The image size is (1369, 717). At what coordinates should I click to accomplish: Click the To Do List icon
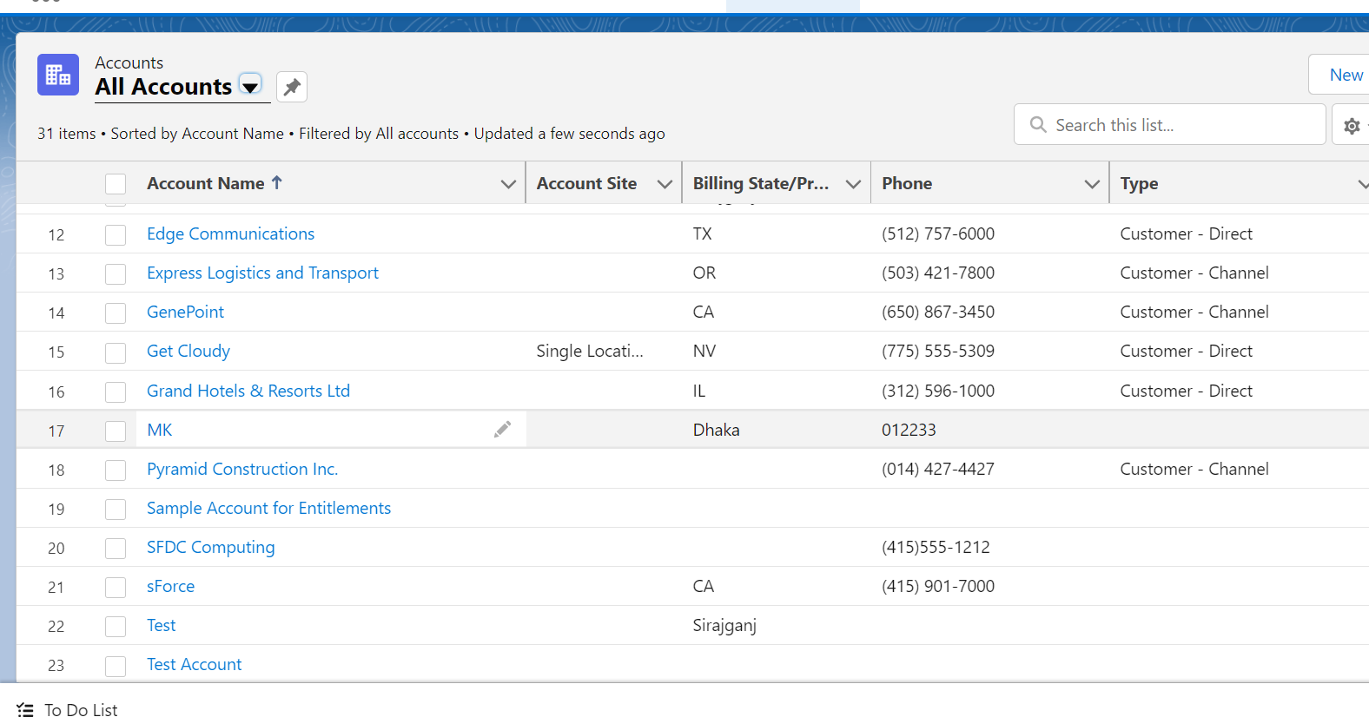25,710
